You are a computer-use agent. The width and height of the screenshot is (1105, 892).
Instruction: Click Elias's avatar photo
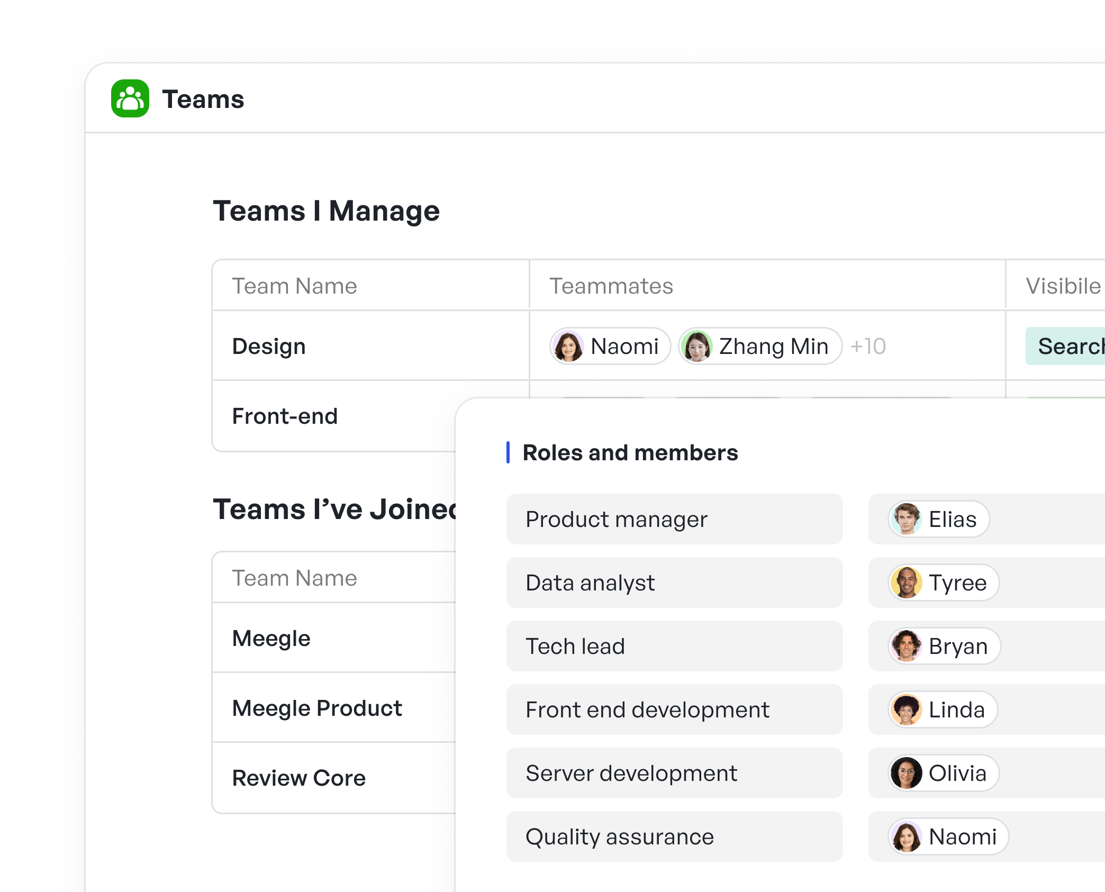coord(907,519)
